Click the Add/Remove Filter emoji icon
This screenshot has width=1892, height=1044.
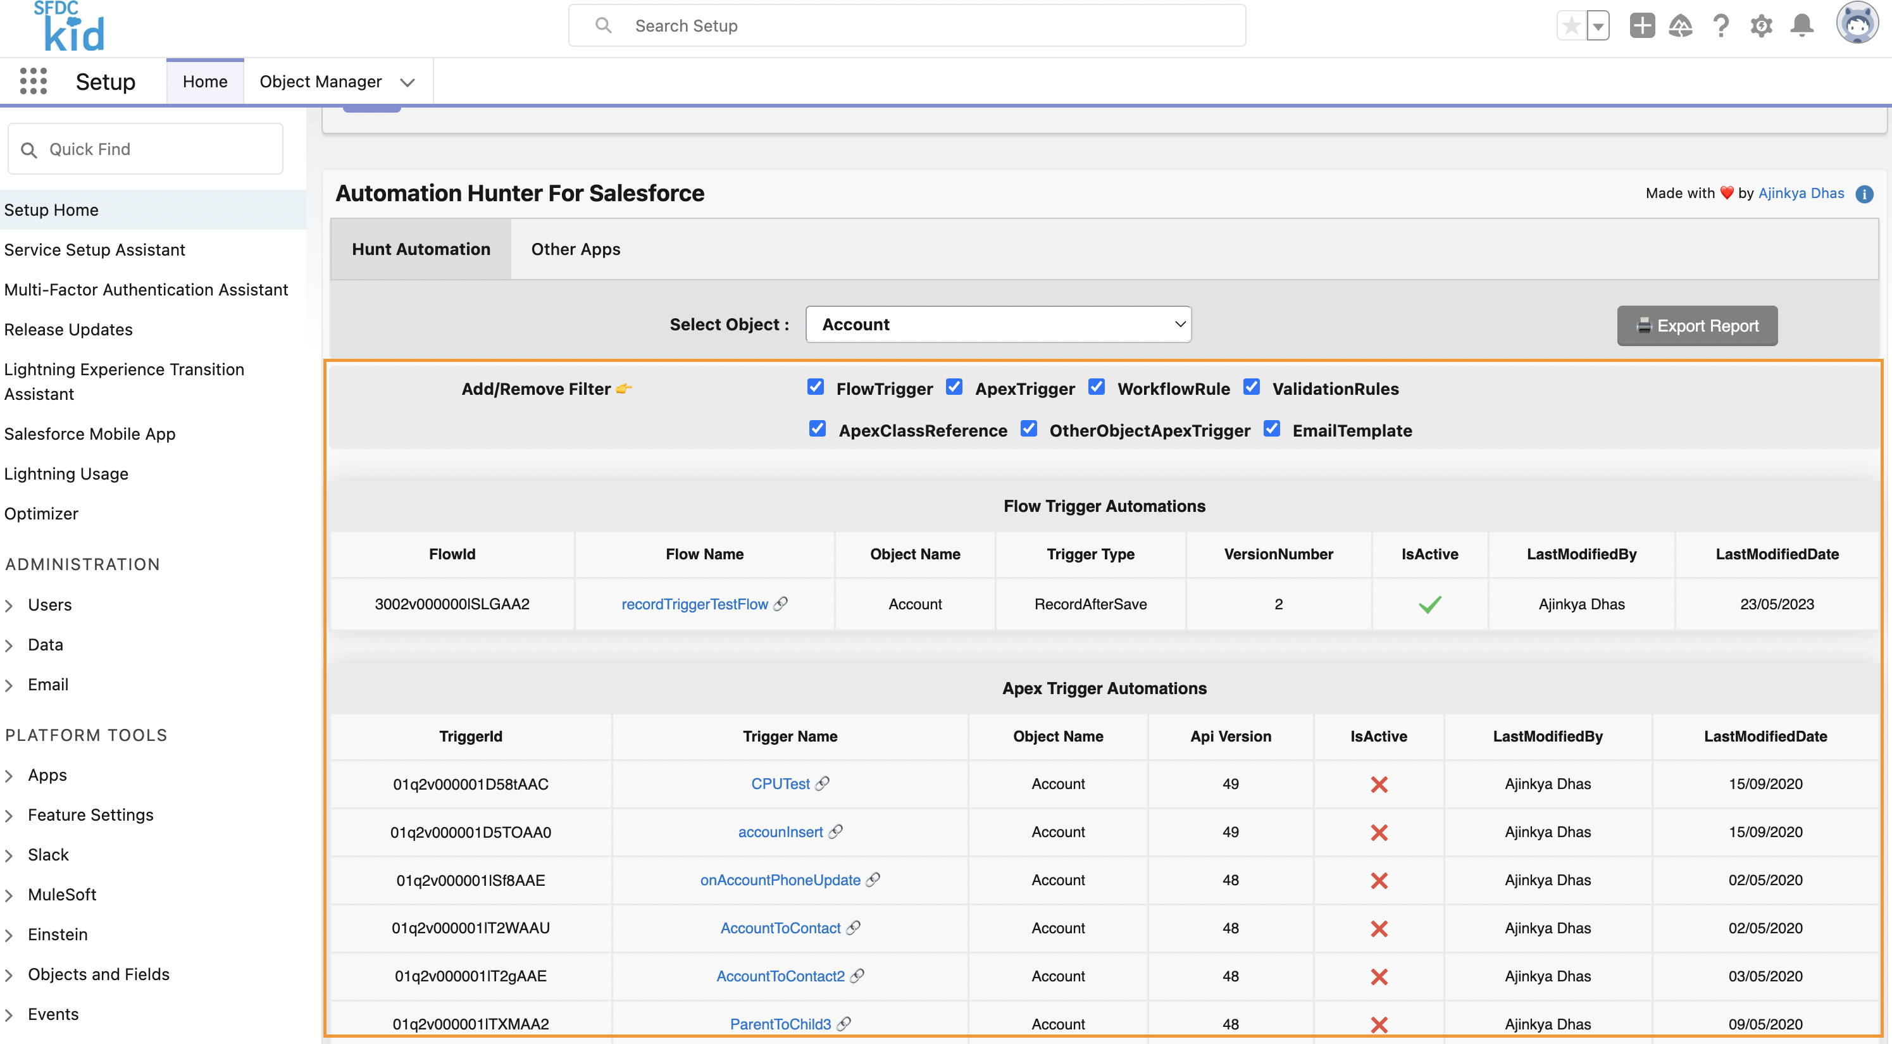point(631,387)
